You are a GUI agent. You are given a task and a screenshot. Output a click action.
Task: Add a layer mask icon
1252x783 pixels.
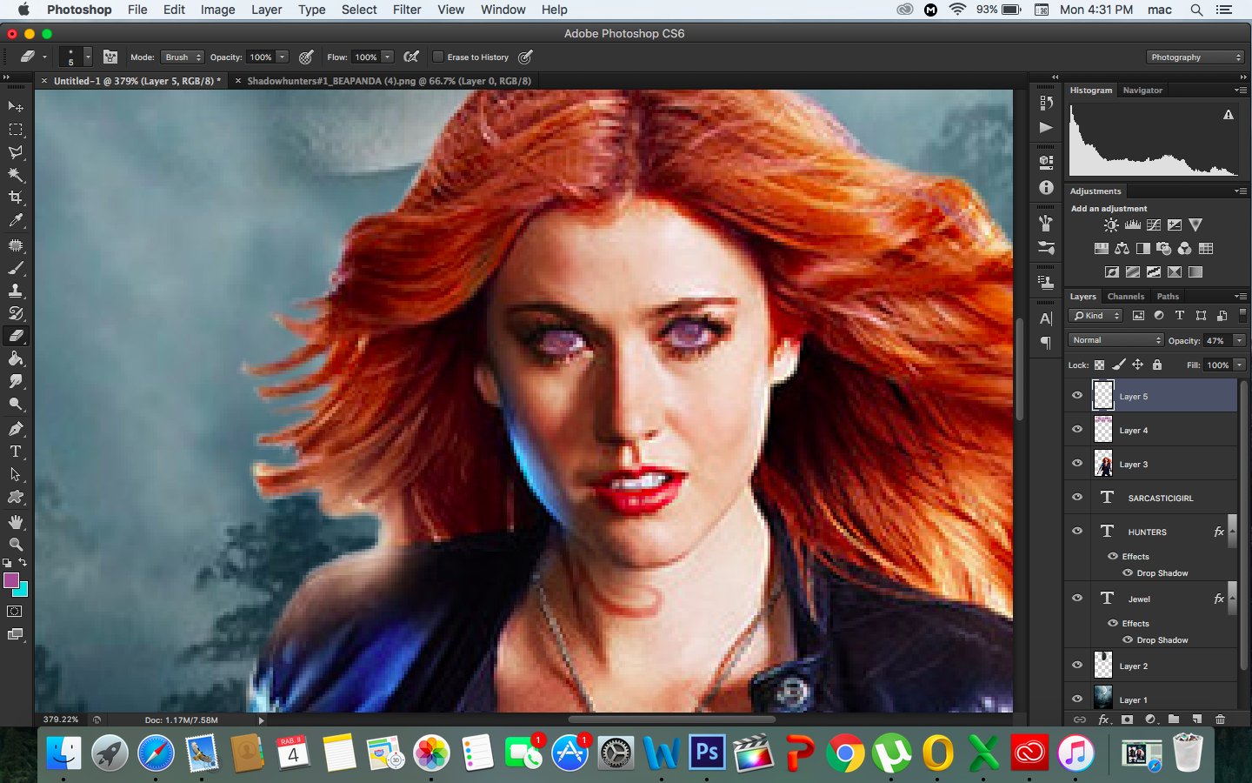(x=1127, y=719)
